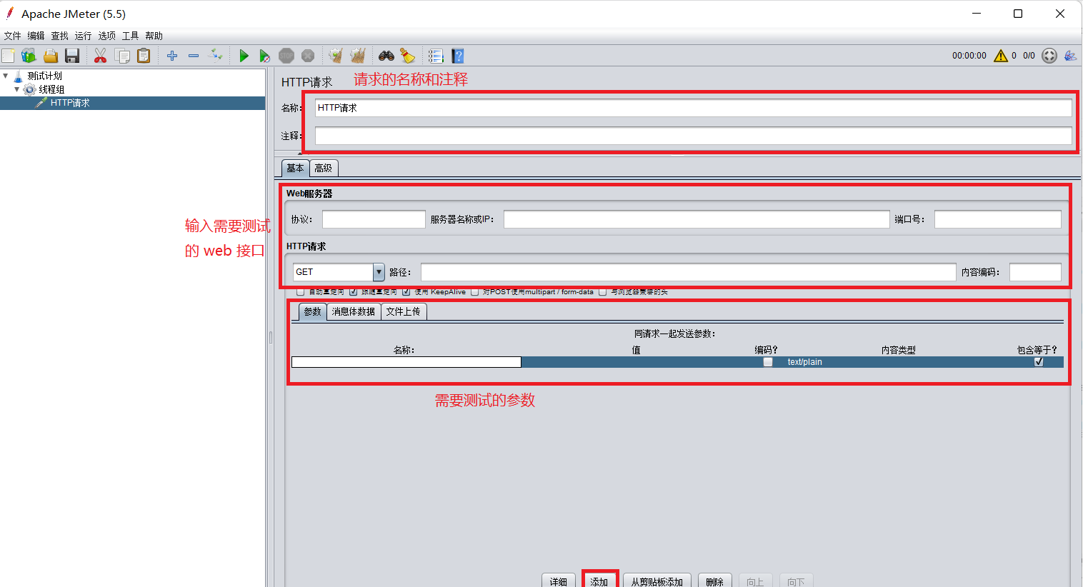The image size is (1083, 587).
Task: Click the Copy icon in the toolbar
Action: pyautogui.click(x=122, y=56)
